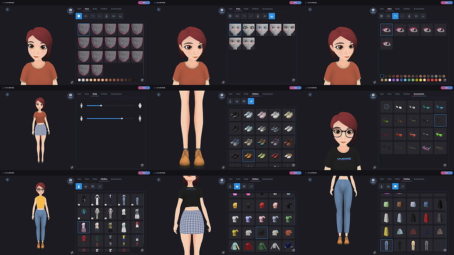Screen dimensions: 454x255
Task: Open Body tab in body sliders panel
Action: click(95, 94)
